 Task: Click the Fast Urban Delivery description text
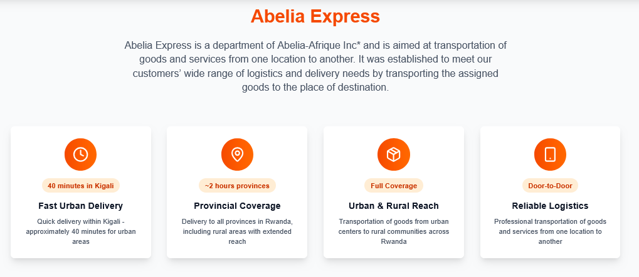point(80,231)
